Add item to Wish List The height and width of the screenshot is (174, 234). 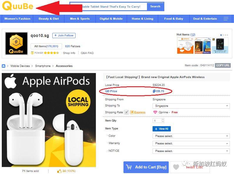pos(189,167)
